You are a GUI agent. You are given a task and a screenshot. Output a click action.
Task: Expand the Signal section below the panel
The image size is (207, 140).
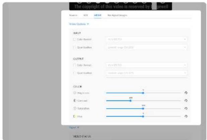coord(74,127)
